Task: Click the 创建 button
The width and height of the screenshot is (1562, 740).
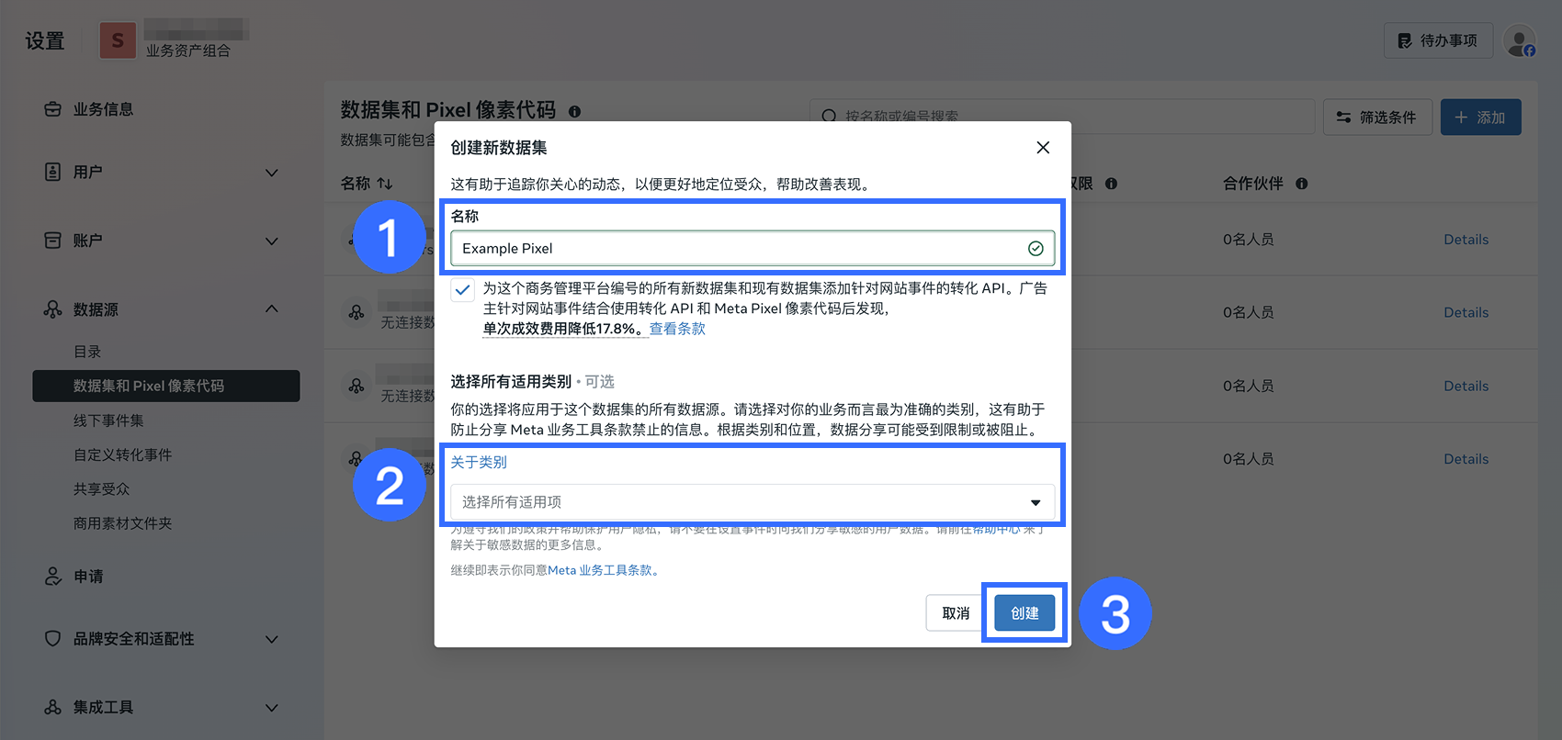Action: [x=1024, y=613]
